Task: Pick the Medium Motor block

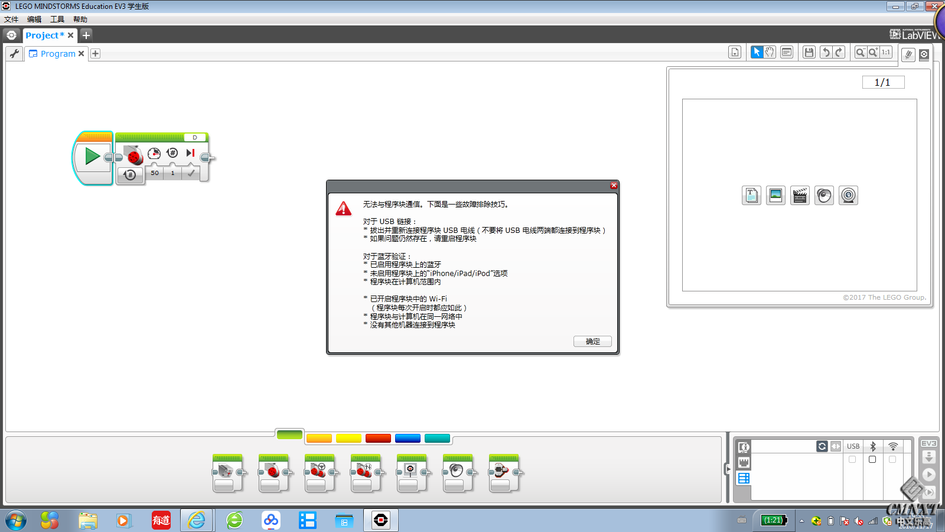Action: (x=227, y=473)
